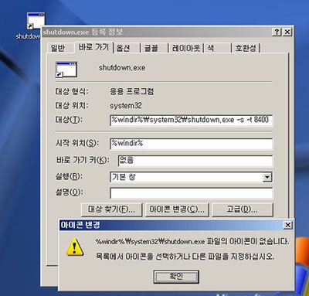Focus the 바로 가기 키(K) field
The height and width of the screenshot is (296, 309).
pyautogui.click(x=195, y=161)
